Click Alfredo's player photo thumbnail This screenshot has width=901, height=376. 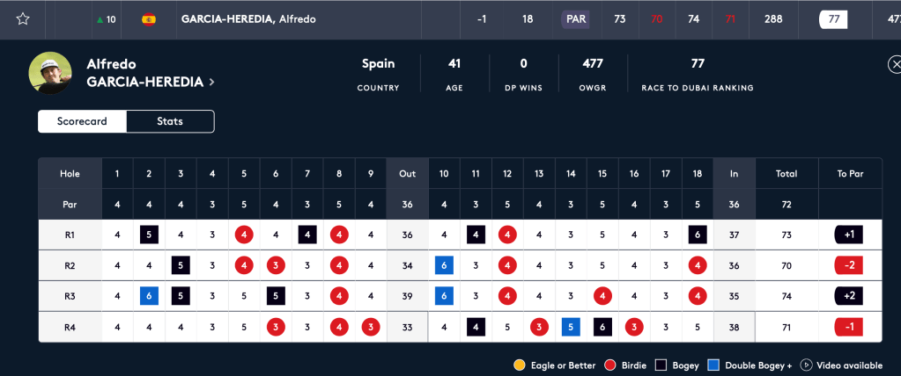tap(50, 73)
